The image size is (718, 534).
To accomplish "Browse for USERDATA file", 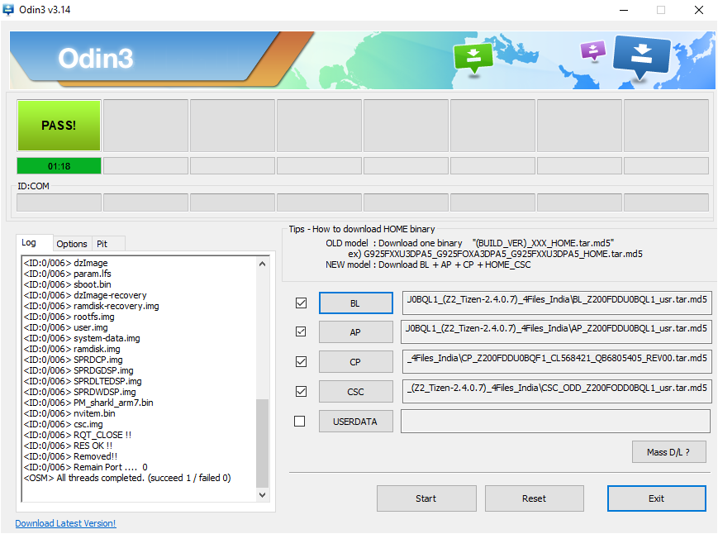I will [356, 422].
